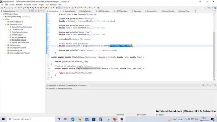Open the Navigate menu
The image size is (217, 122).
(27, 5)
